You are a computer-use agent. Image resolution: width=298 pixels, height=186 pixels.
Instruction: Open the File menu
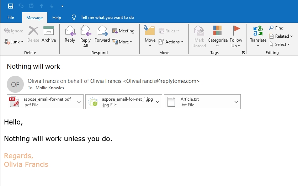[11, 17]
